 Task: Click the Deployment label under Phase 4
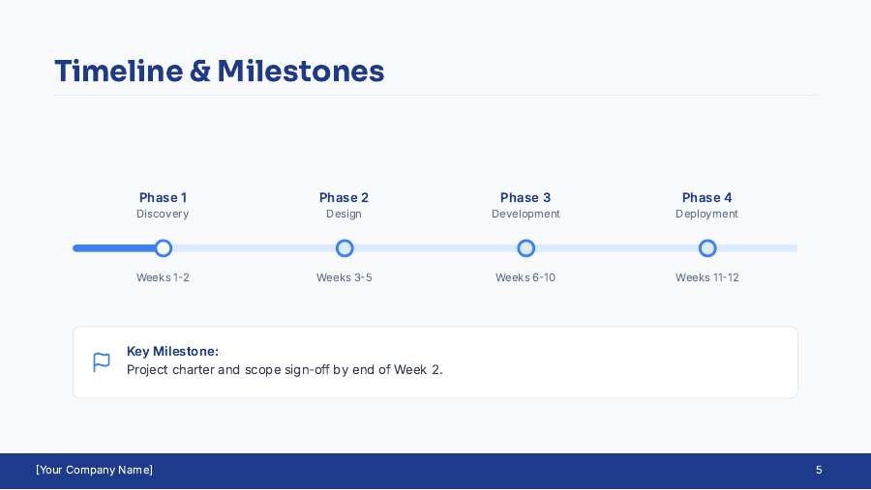706,214
